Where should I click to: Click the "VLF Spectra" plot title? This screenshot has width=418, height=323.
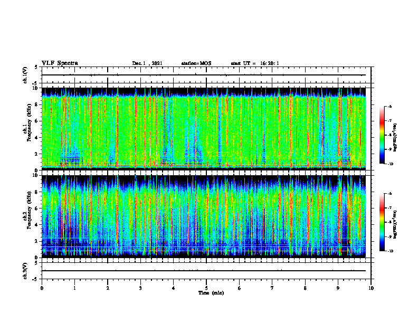[60, 63]
